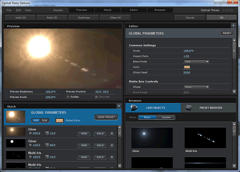Select the first Glow thumbnail in Stack
The image size is (240, 172).
(x=16, y=131)
